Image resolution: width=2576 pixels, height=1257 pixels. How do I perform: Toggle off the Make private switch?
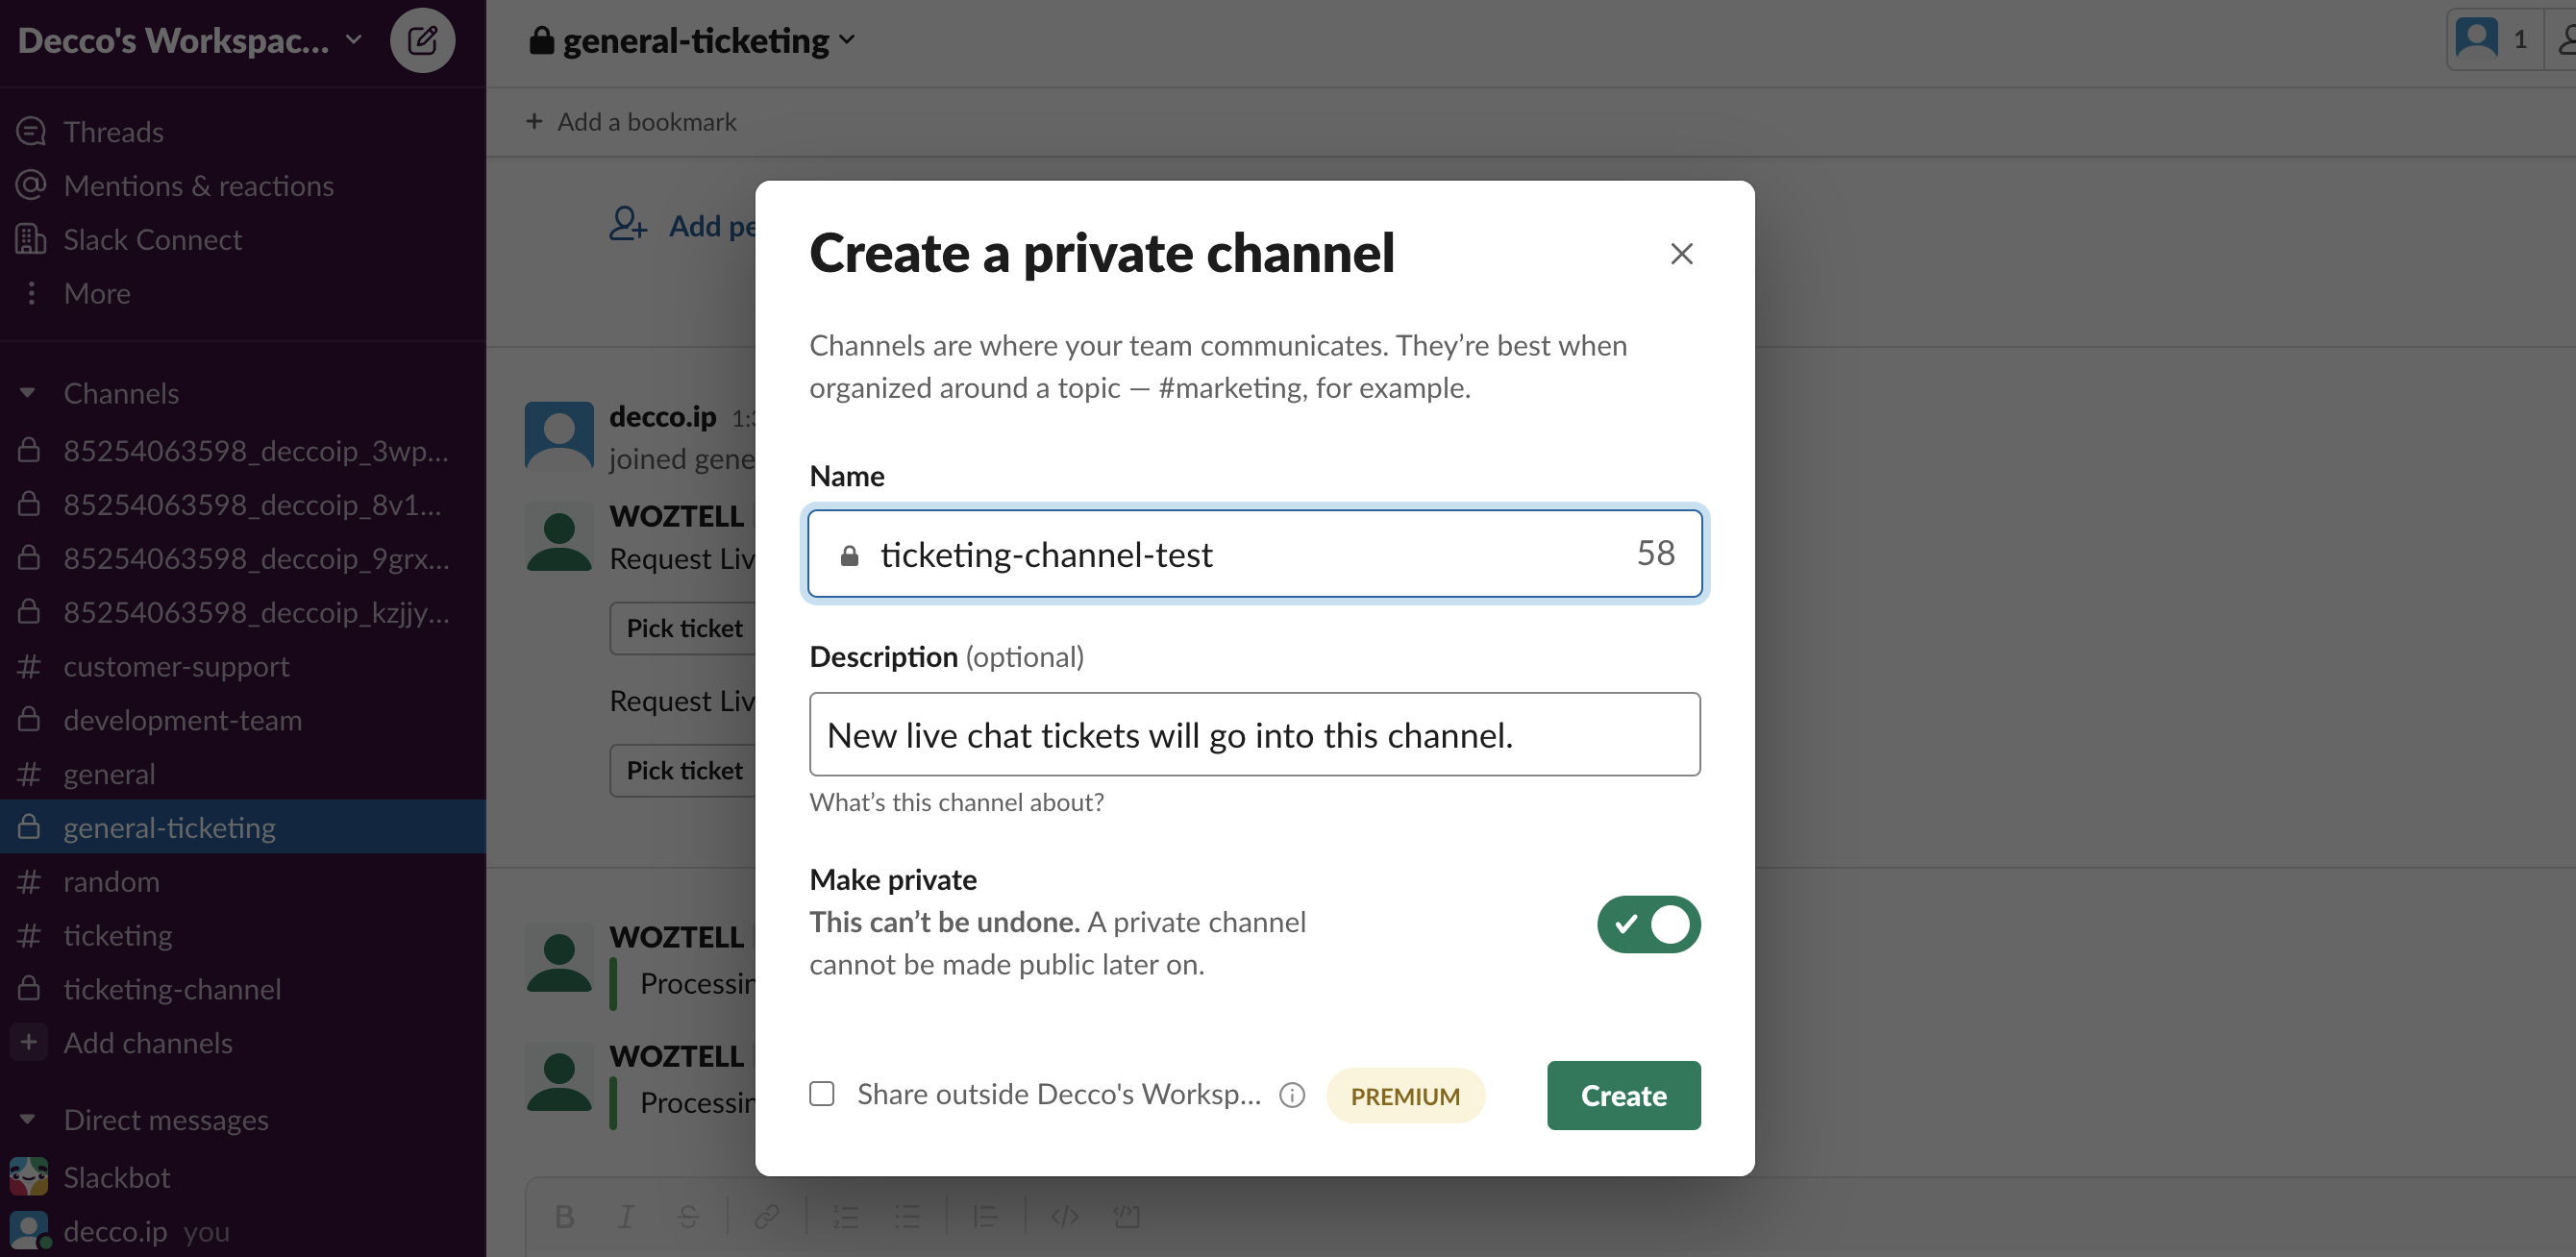coord(1647,923)
